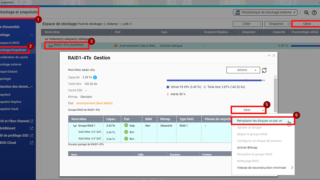
Task: Collapse Groupe RAID 1 row
Action: click(x=75, y=126)
